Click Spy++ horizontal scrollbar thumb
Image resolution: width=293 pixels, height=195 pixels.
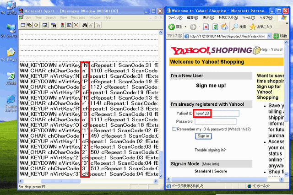point(61,181)
